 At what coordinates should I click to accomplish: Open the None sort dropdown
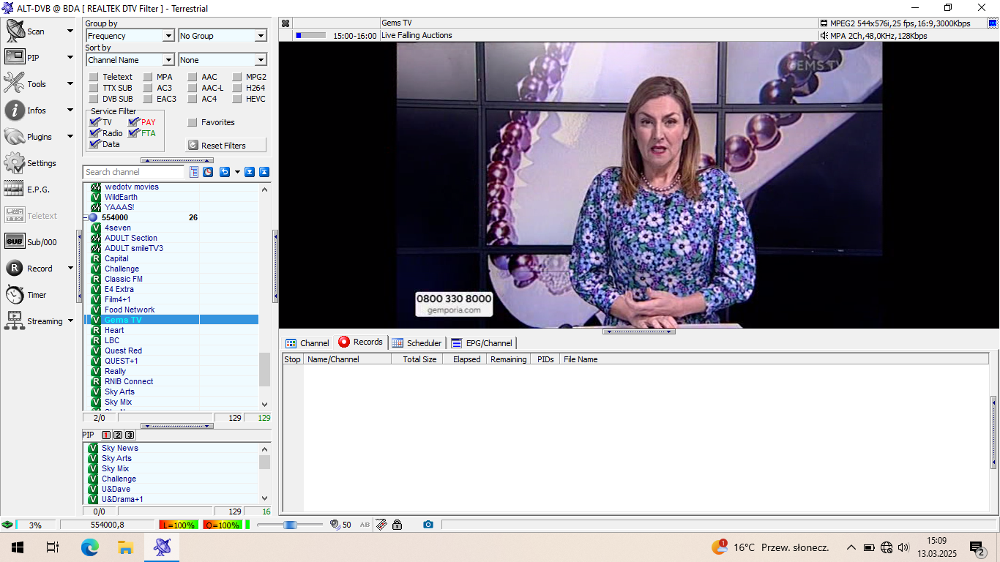[223, 60]
